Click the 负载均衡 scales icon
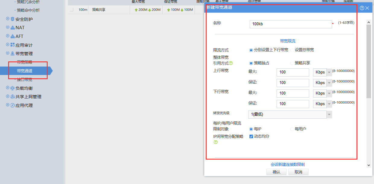374x184 pixels. [x=12, y=88]
